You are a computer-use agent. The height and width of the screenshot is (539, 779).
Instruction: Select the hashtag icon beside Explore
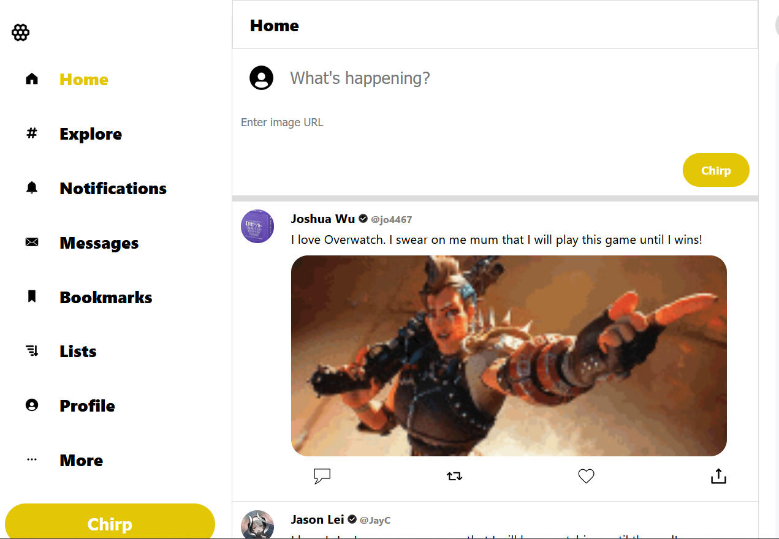[32, 133]
